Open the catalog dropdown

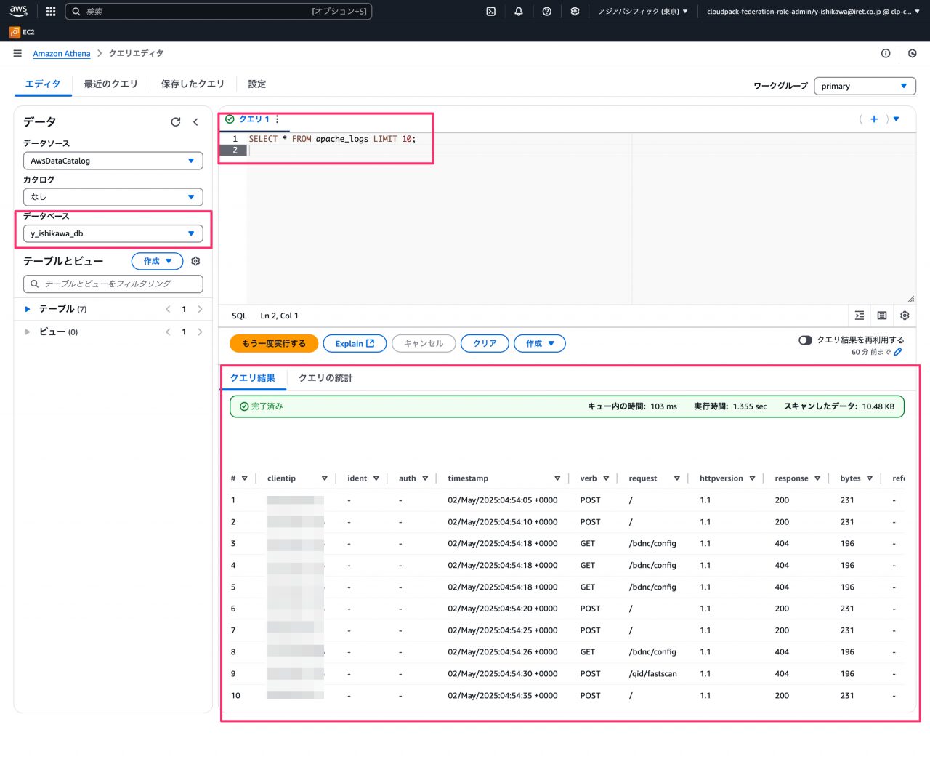tap(113, 196)
